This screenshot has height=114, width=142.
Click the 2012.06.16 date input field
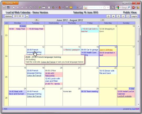(x=19, y=16)
